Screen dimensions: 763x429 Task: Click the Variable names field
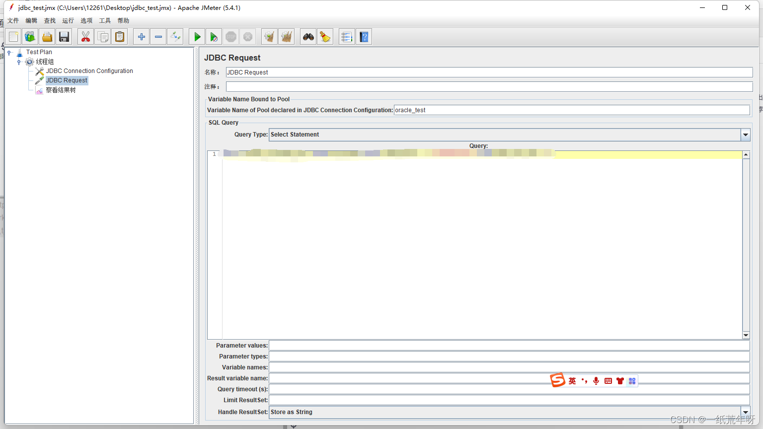point(509,367)
